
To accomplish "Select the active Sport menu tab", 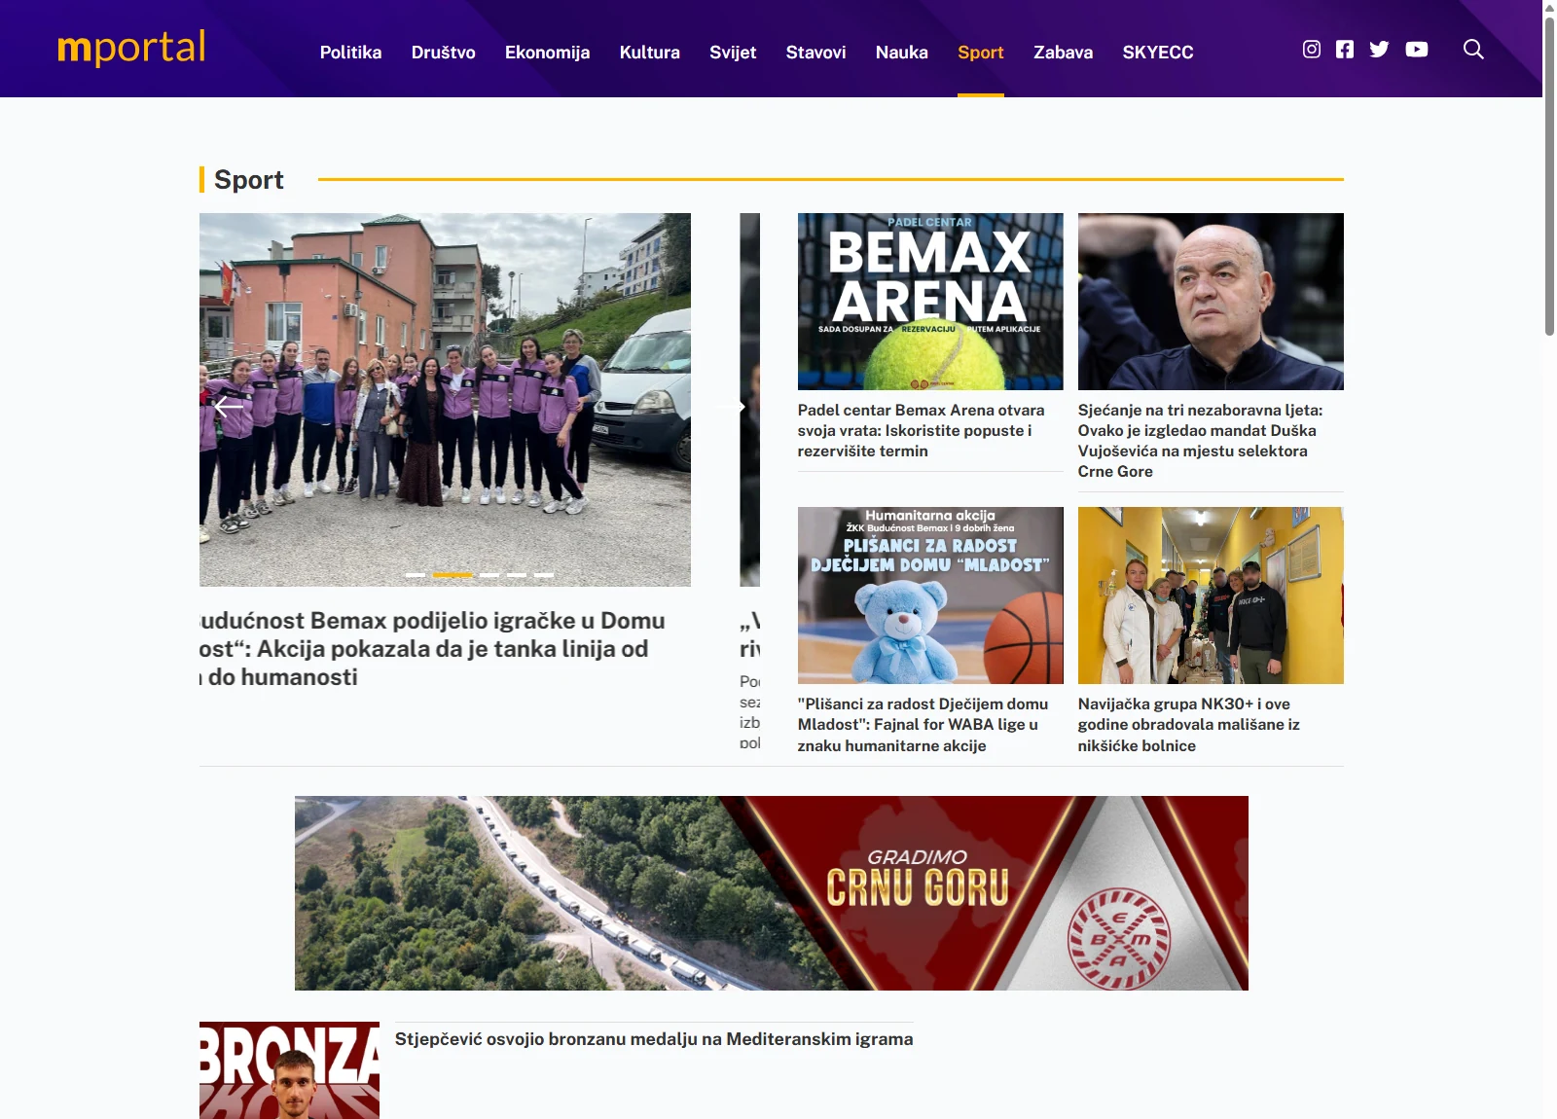I will [x=980, y=53].
